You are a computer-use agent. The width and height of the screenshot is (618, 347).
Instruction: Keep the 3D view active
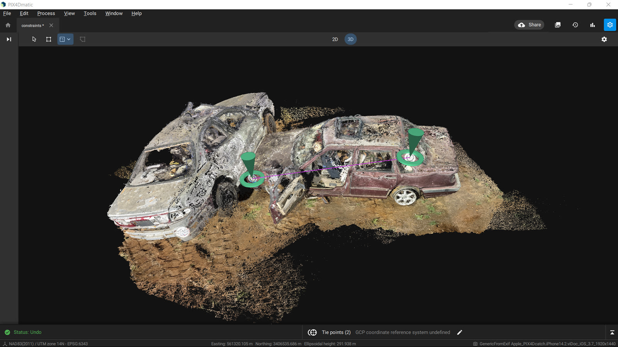(350, 39)
